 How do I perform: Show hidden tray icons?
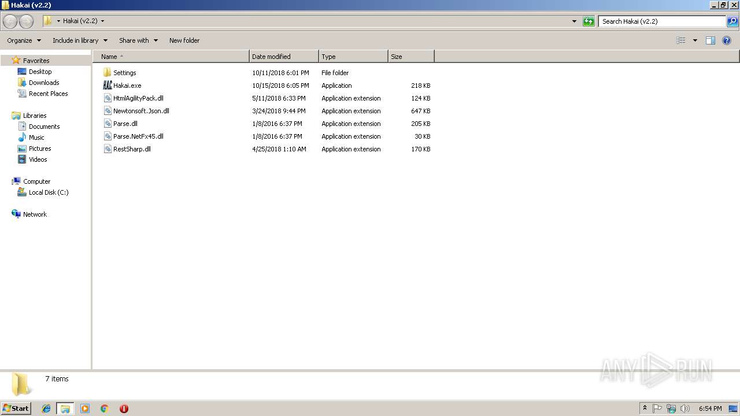click(x=645, y=408)
